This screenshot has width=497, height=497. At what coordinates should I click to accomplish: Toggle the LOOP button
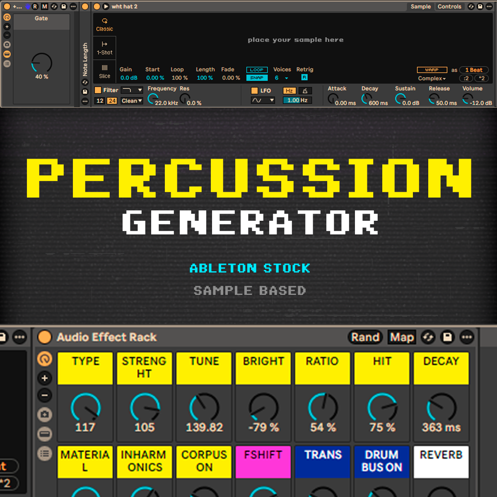click(x=257, y=70)
